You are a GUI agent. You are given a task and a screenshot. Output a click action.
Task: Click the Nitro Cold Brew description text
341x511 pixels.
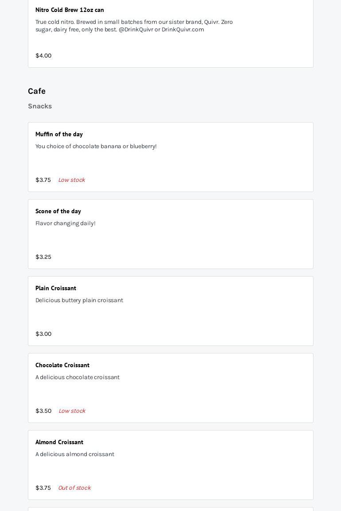134,26
